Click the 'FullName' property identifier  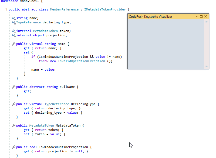coord(67,87)
